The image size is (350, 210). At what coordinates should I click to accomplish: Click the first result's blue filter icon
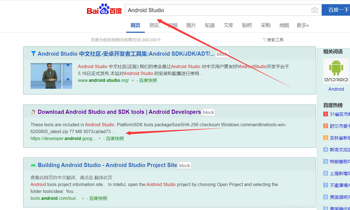click(33, 53)
